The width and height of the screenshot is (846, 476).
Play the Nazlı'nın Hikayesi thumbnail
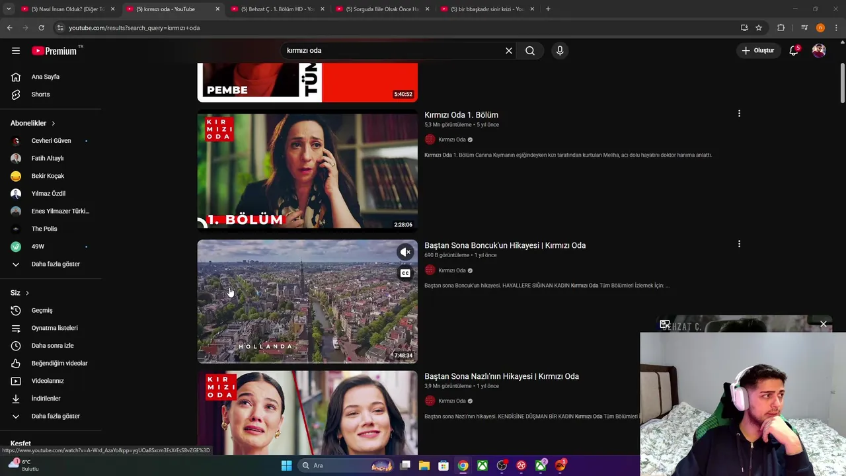pyautogui.click(x=307, y=413)
